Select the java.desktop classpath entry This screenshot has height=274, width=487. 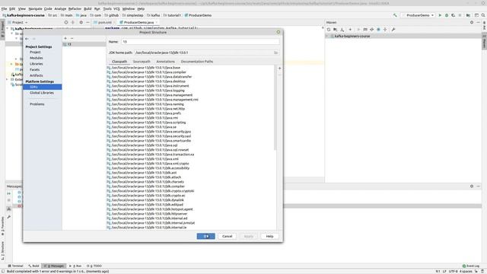[145, 81]
